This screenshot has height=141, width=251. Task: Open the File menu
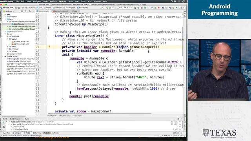tap(17, 2)
